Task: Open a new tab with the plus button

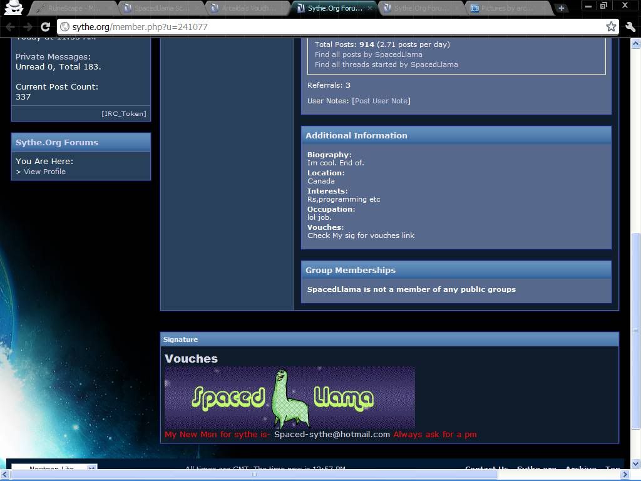Action: tap(562, 8)
